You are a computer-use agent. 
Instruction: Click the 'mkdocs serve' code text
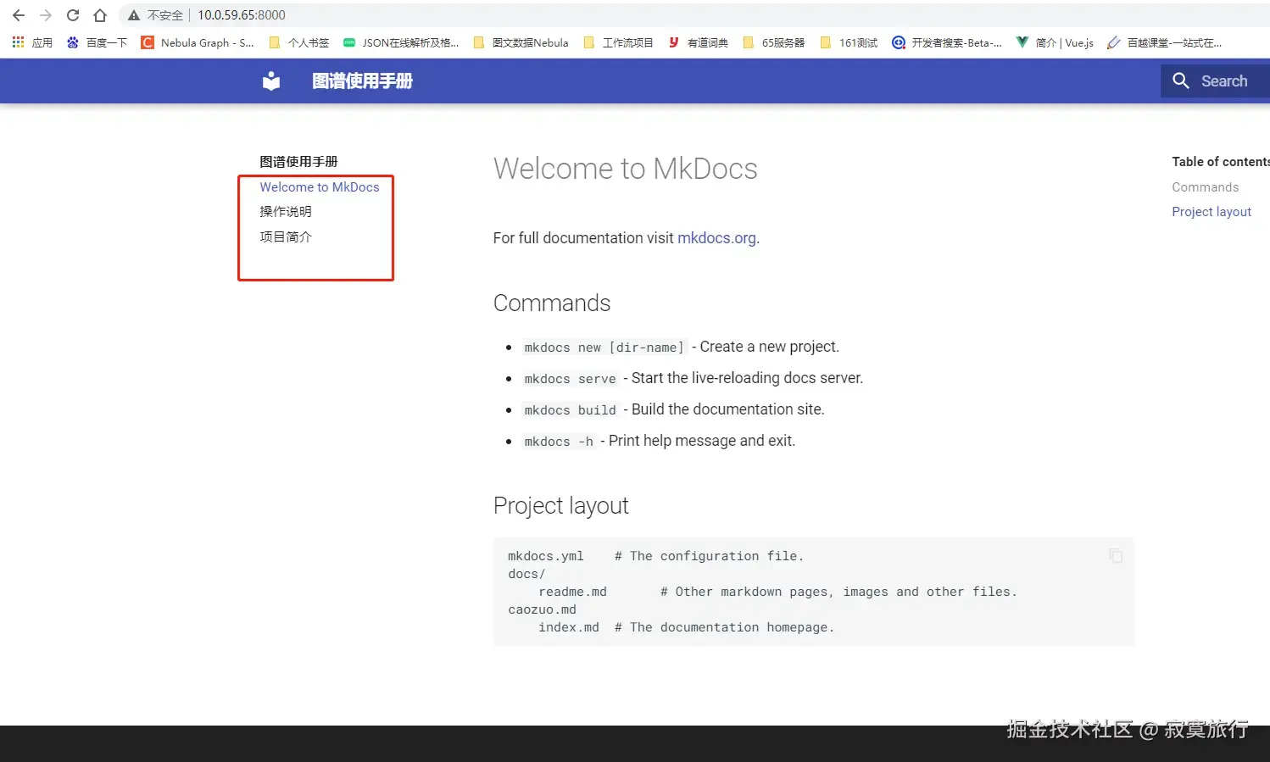coord(570,379)
